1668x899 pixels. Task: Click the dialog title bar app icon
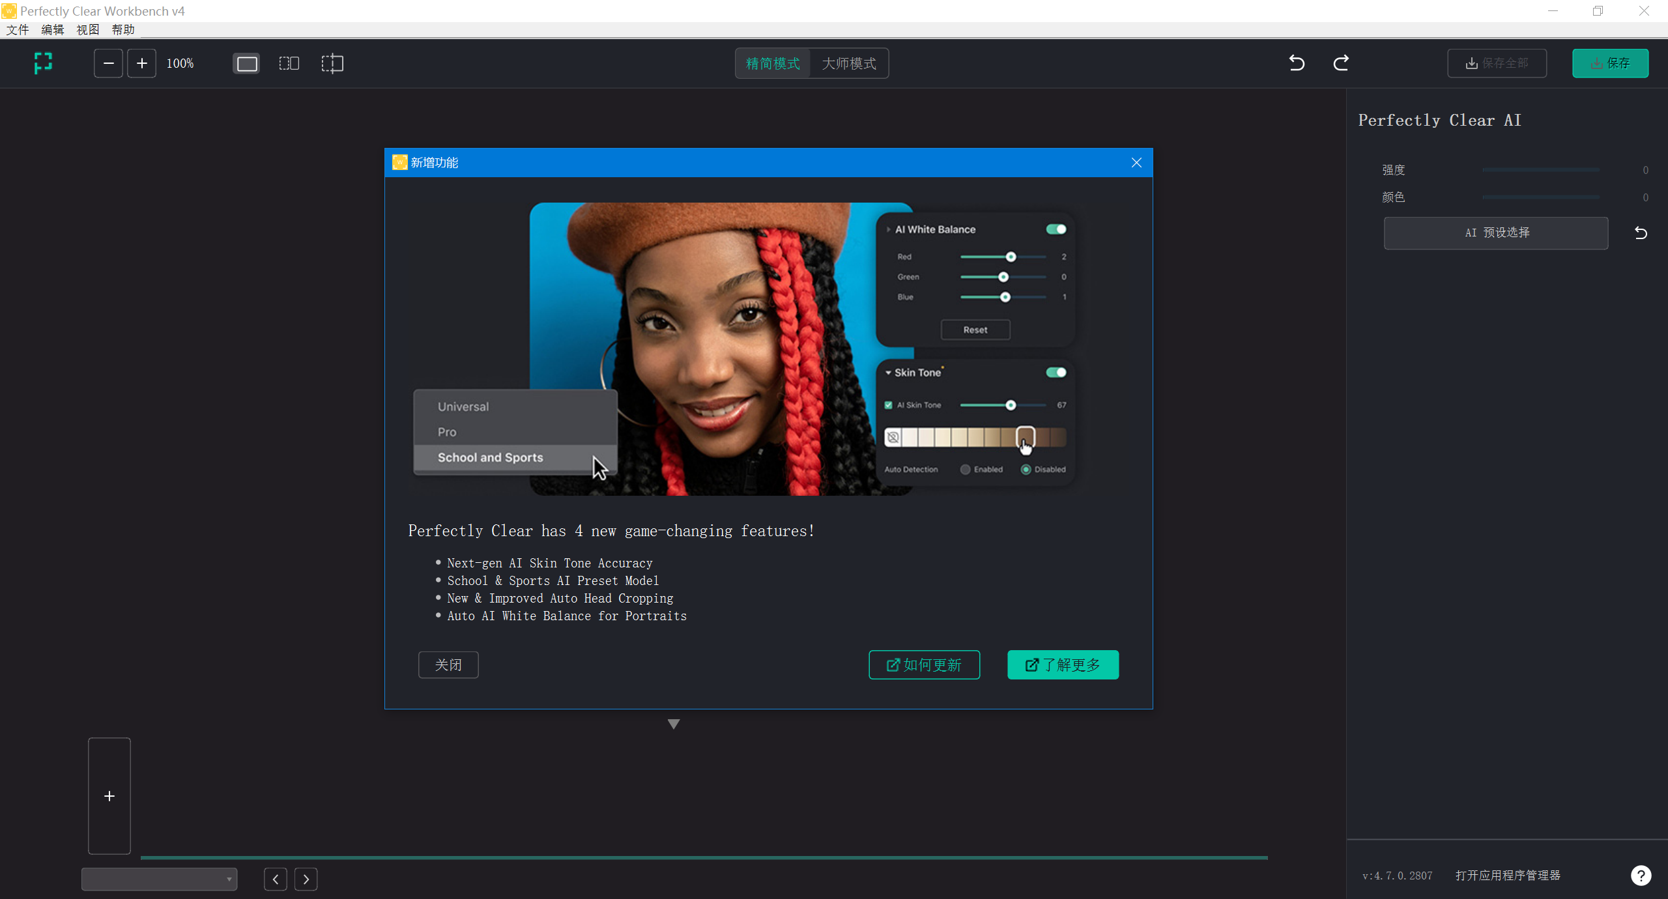(399, 163)
